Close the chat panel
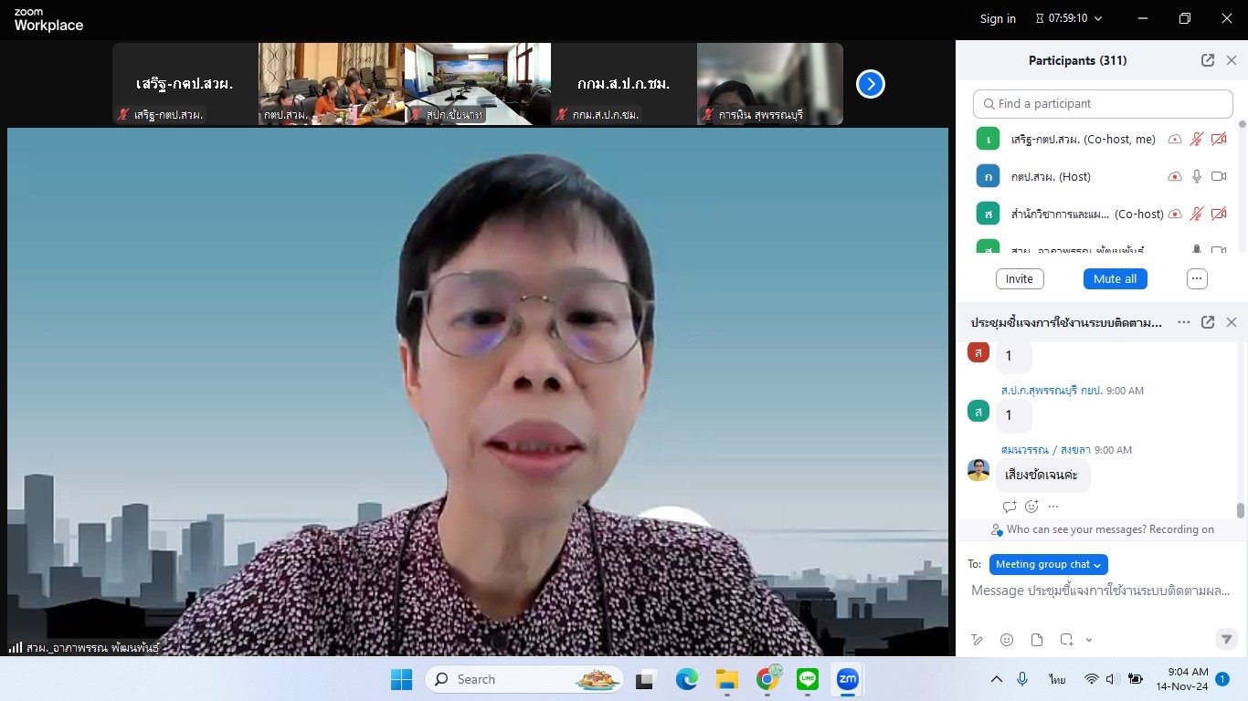 1232,322
